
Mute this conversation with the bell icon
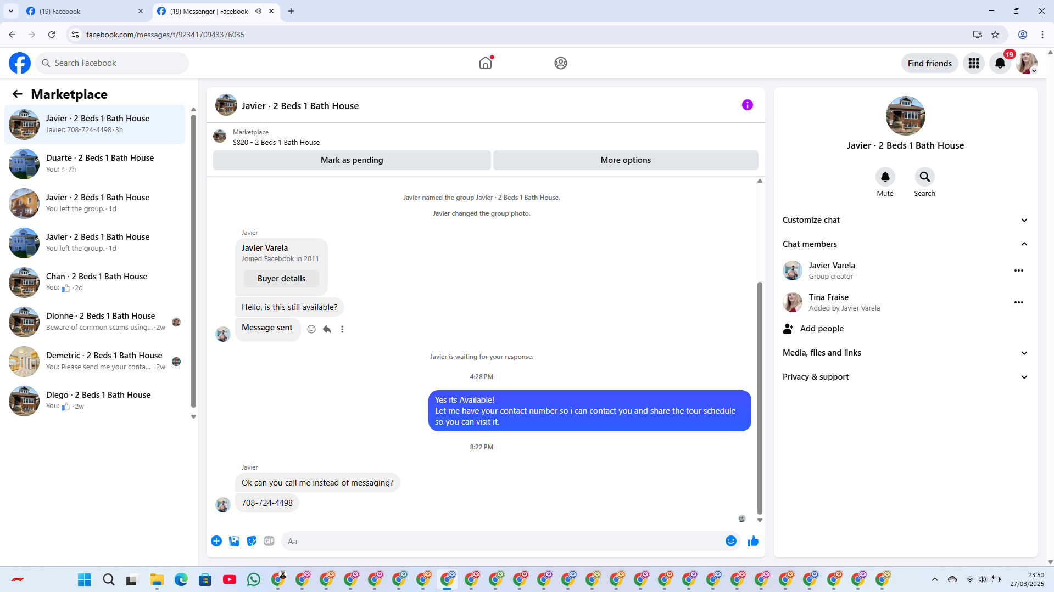[x=885, y=177]
